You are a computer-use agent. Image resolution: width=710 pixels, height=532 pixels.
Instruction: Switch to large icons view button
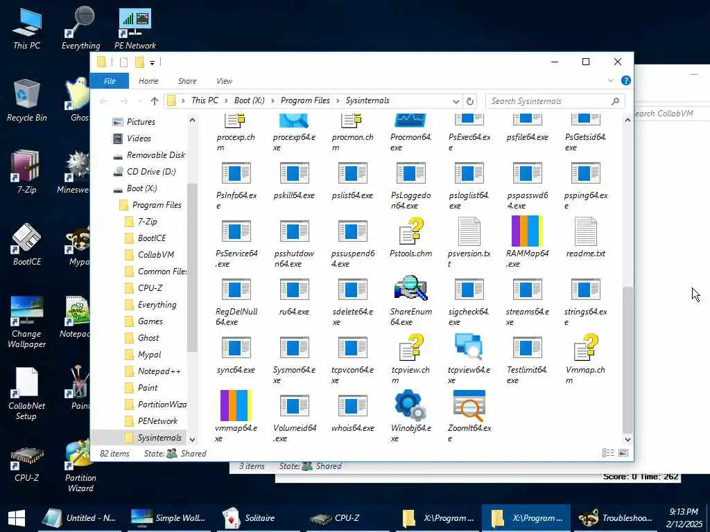tap(623, 453)
